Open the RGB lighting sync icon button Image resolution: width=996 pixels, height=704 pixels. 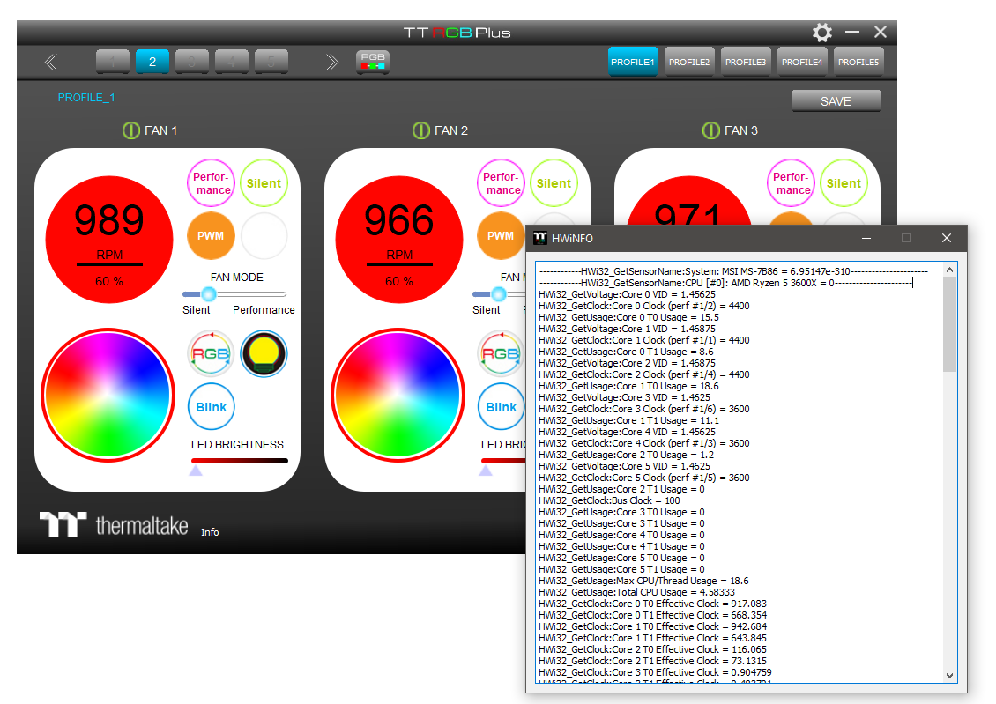pyautogui.click(x=373, y=62)
